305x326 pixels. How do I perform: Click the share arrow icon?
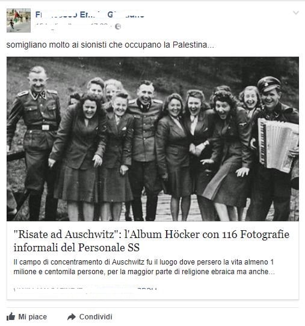[x=72, y=317]
